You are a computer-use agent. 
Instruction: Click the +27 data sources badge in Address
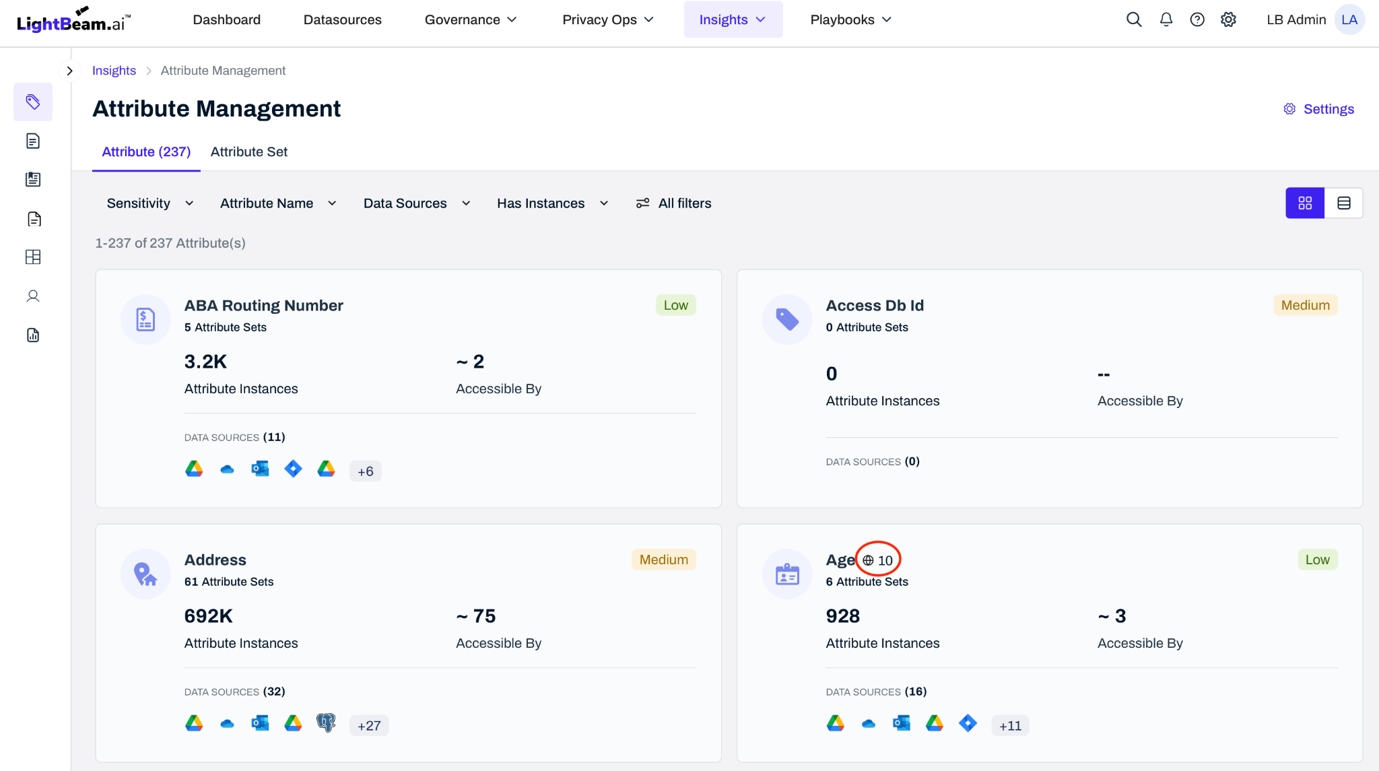[368, 725]
